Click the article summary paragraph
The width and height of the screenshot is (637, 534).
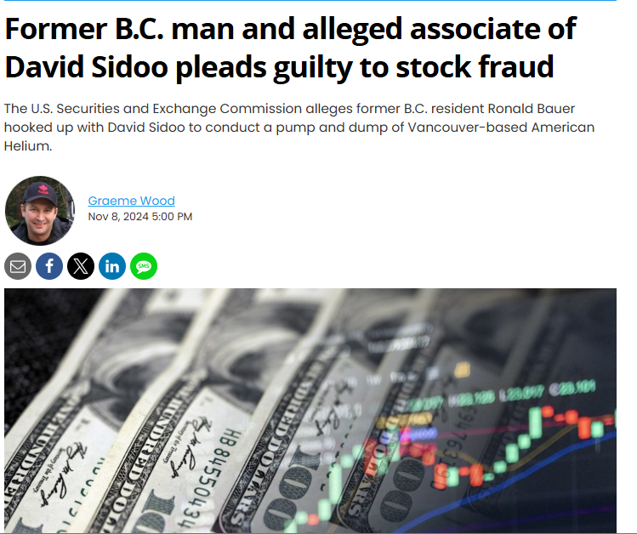pyautogui.click(x=298, y=128)
